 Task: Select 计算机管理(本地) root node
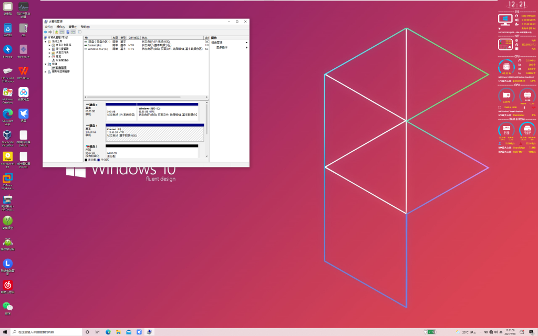[56, 37]
